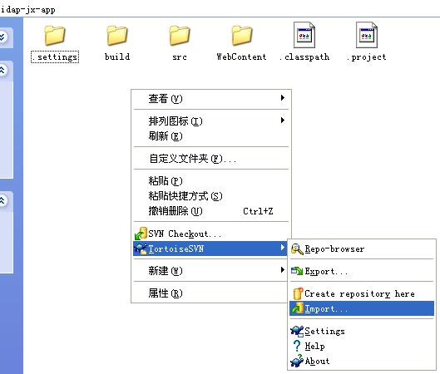The height and width of the screenshot is (374, 440).
Task: Choose SVN Checkout... from the context menu
Action: 211,234
